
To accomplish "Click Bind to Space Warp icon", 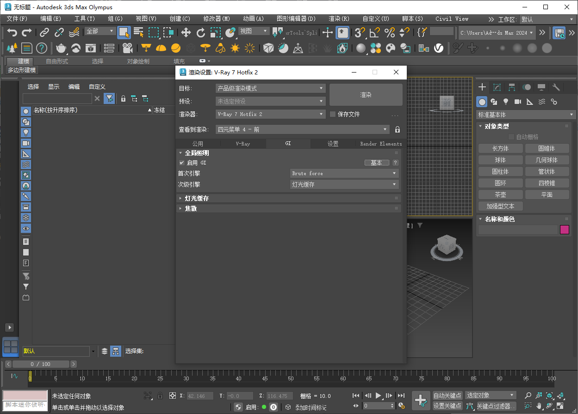I will (74, 32).
